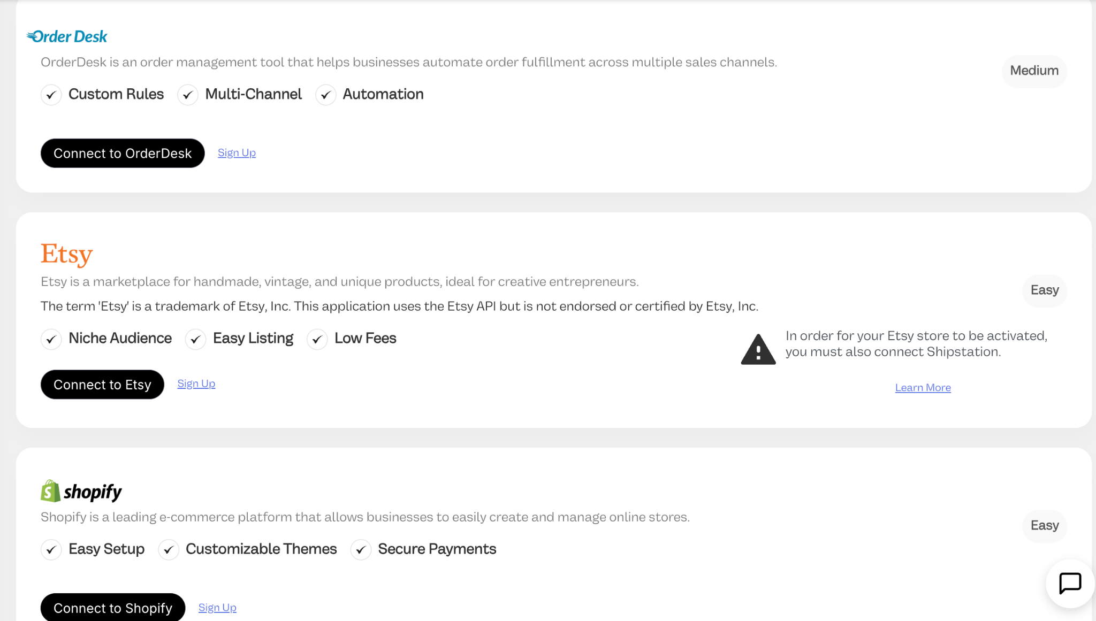Viewport: 1096px width, 621px height.
Task: Click the Low Fees checkmark icon
Action: tap(317, 339)
